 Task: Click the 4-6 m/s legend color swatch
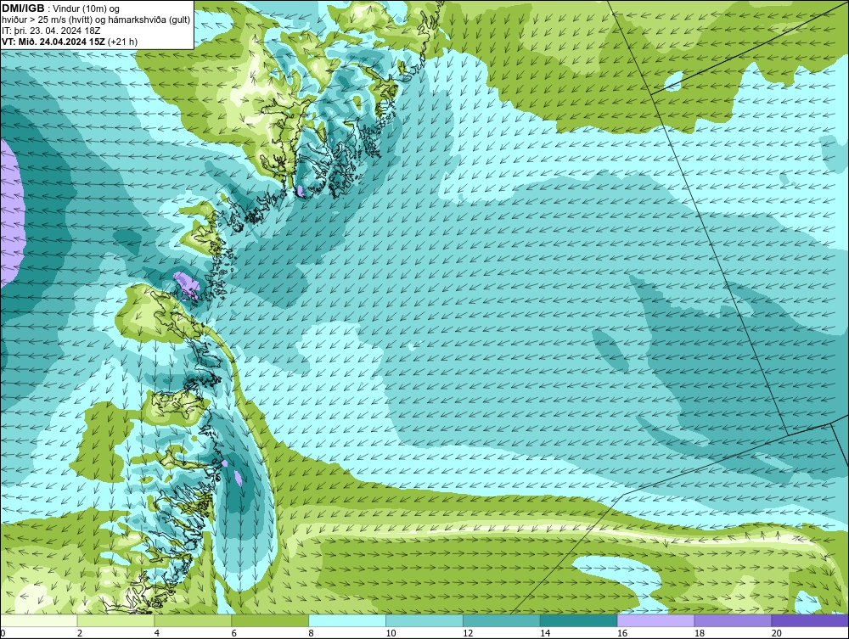pos(193,620)
